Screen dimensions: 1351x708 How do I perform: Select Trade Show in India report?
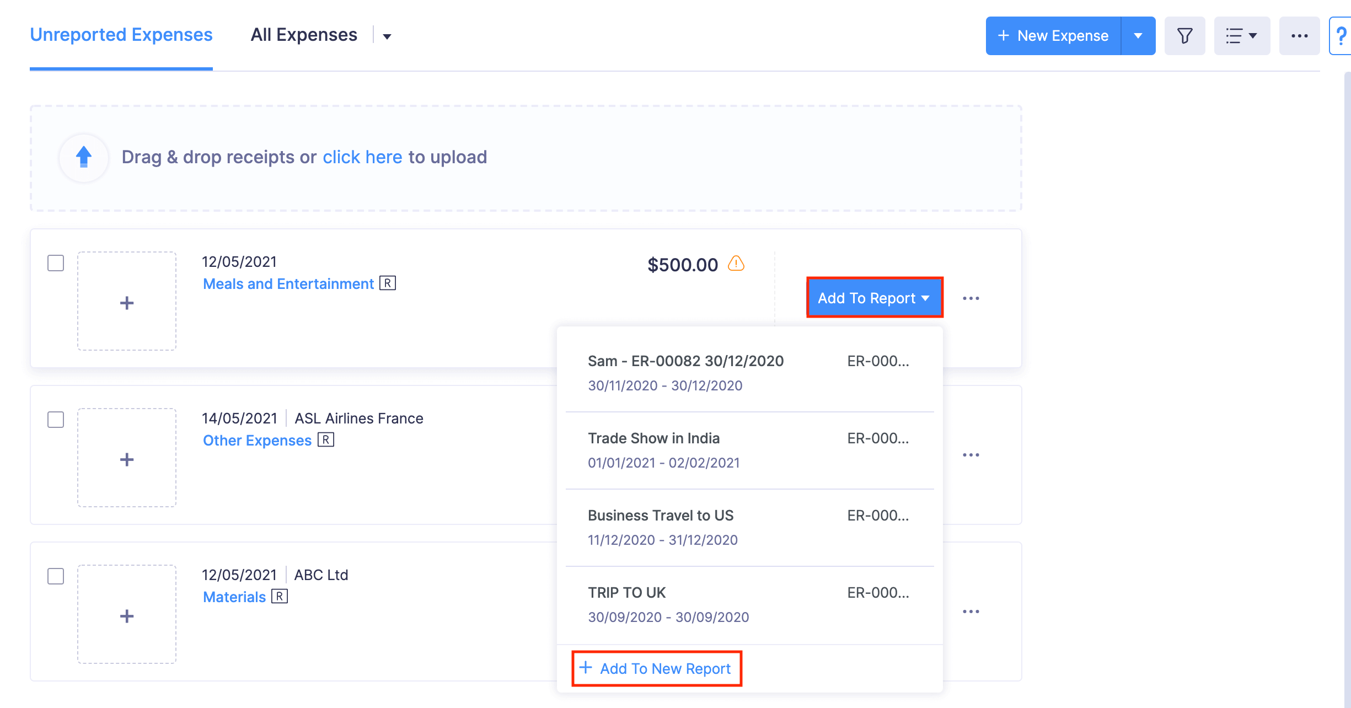653,438
